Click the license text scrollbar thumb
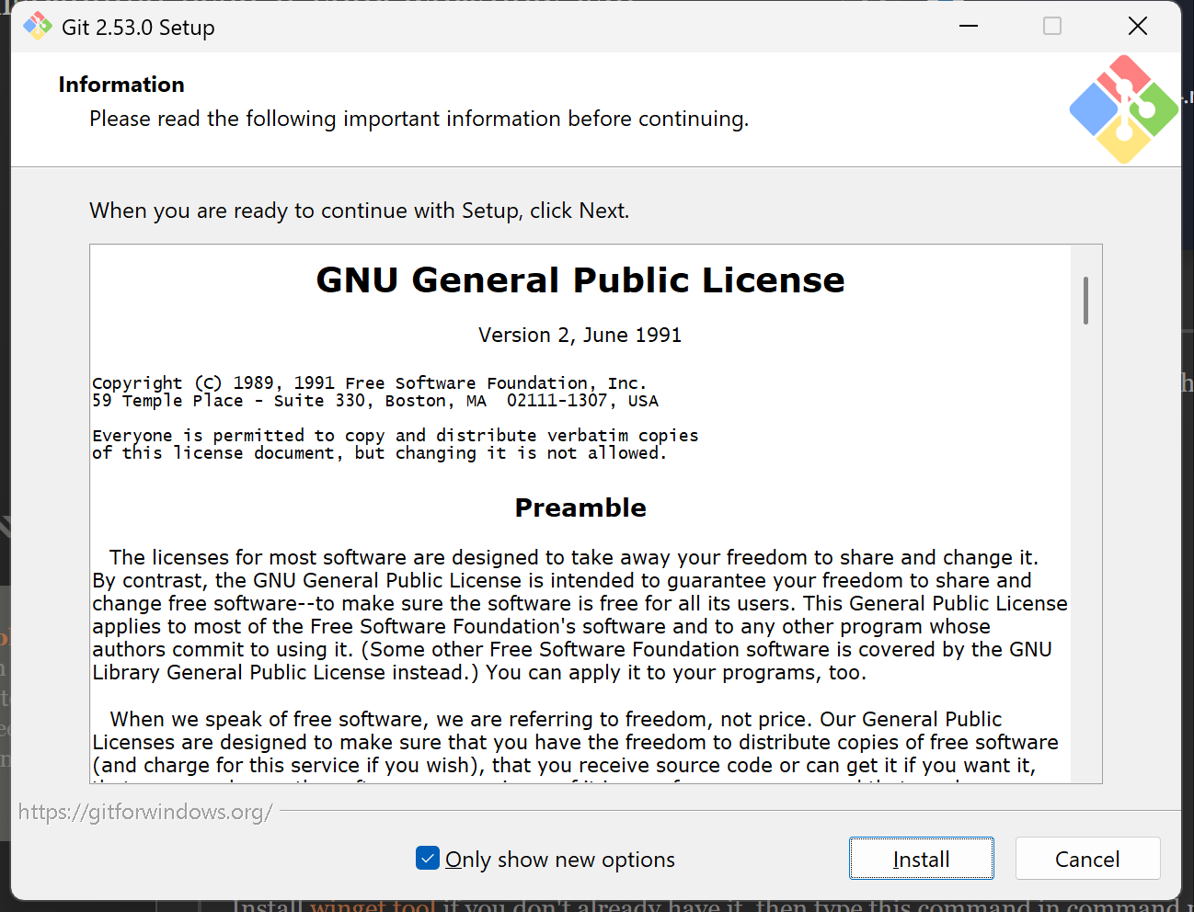Screen dimensions: 1194x912 (x=1085, y=301)
